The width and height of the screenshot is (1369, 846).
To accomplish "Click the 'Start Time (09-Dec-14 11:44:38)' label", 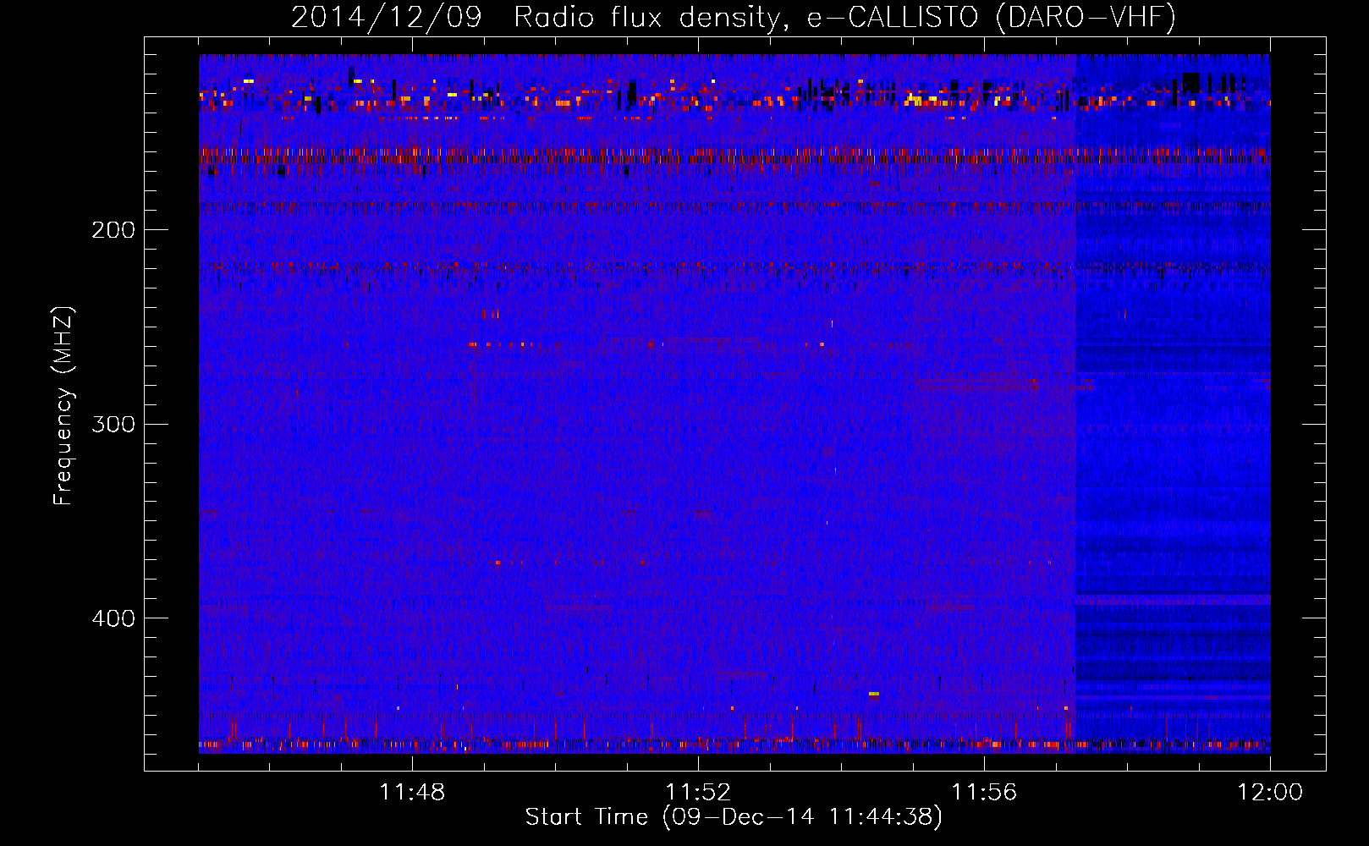I will 734,817.
